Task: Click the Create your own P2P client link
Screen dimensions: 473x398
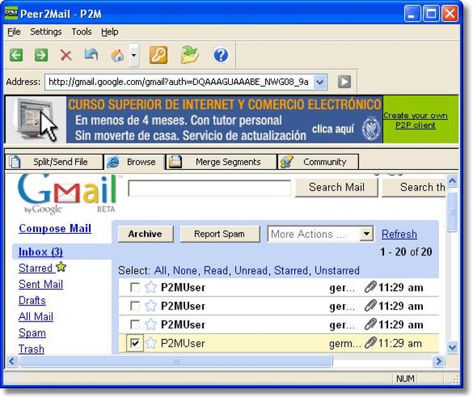Action: (x=415, y=120)
